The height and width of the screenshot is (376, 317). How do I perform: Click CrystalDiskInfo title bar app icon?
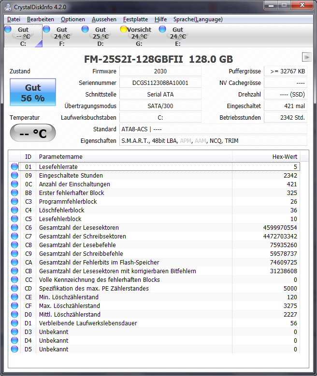(8, 7)
